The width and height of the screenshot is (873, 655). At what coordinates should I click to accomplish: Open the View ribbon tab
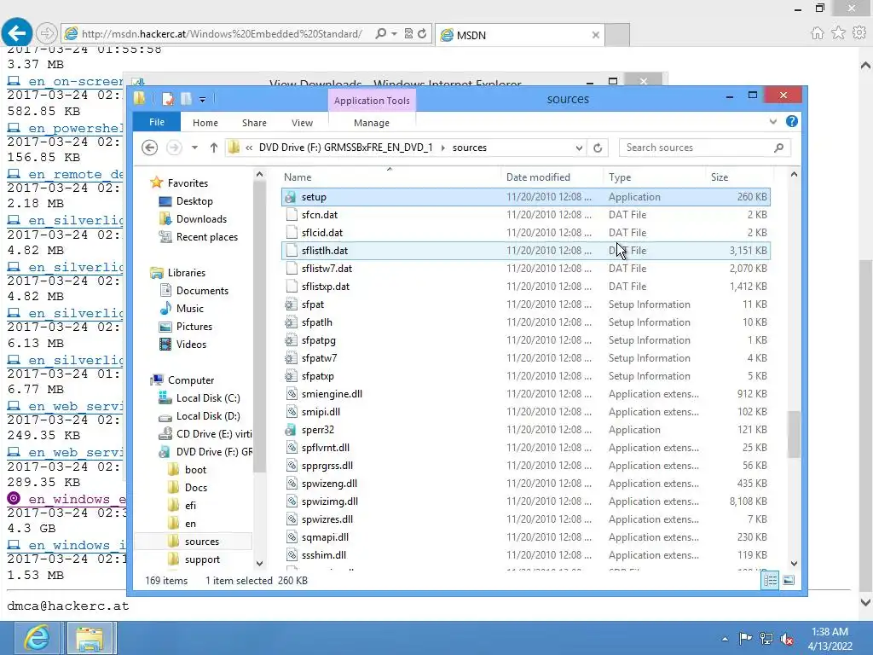pyautogui.click(x=302, y=123)
